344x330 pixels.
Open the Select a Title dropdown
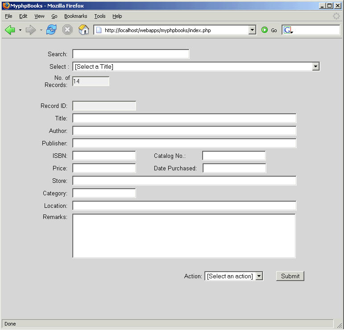pyautogui.click(x=196, y=66)
